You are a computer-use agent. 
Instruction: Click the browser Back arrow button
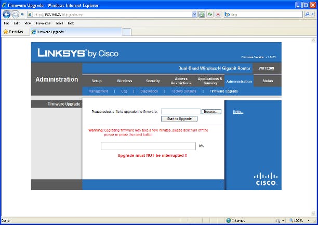tap(6, 15)
